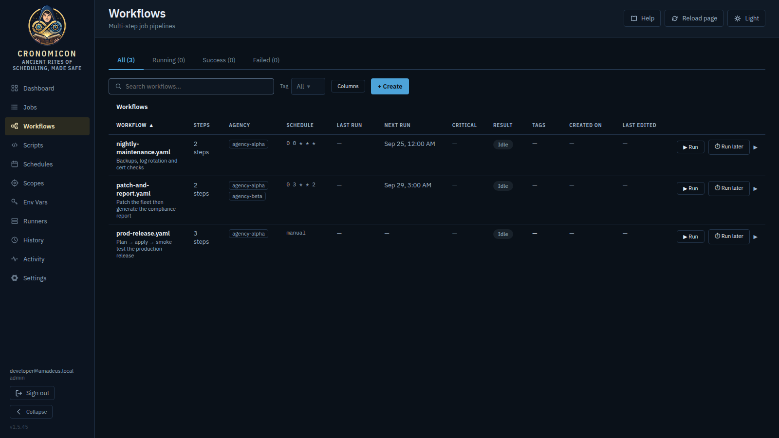Switch to the Success (0) tab
The width and height of the screenshot is (779, 438).
click(x=219, y=60)
